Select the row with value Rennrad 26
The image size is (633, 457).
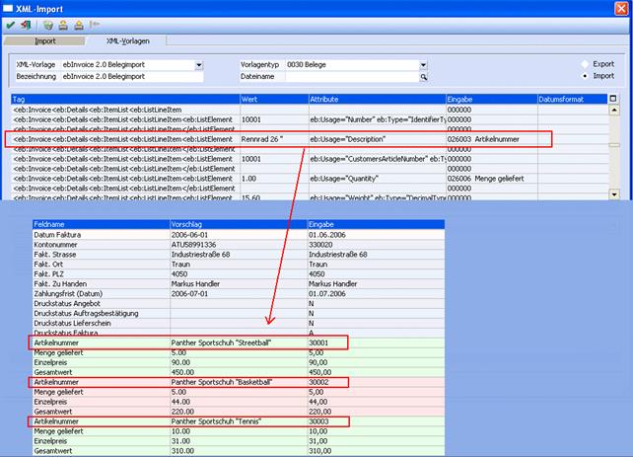273,139
